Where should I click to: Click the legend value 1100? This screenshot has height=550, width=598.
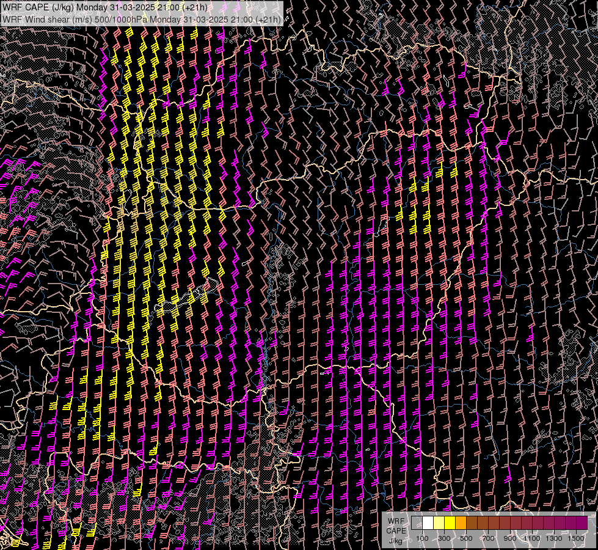click(x=531, y=538)
